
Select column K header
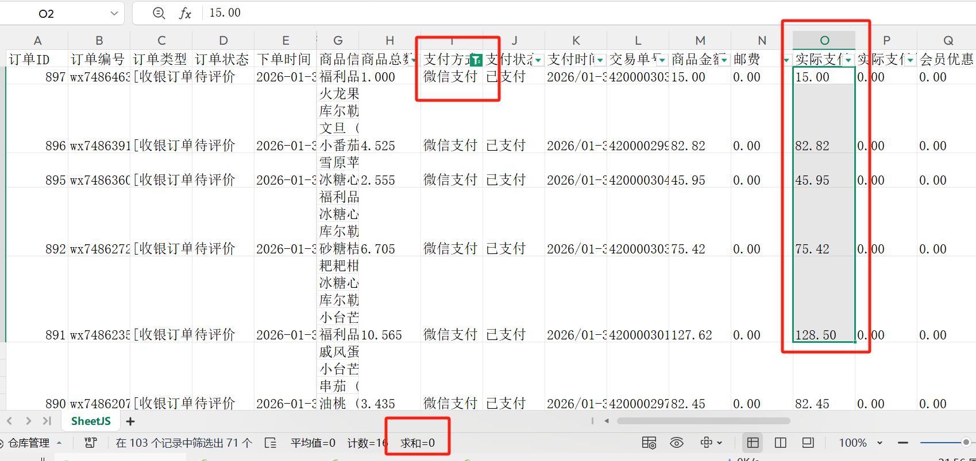pyautogui.click(x=576, y=40)
